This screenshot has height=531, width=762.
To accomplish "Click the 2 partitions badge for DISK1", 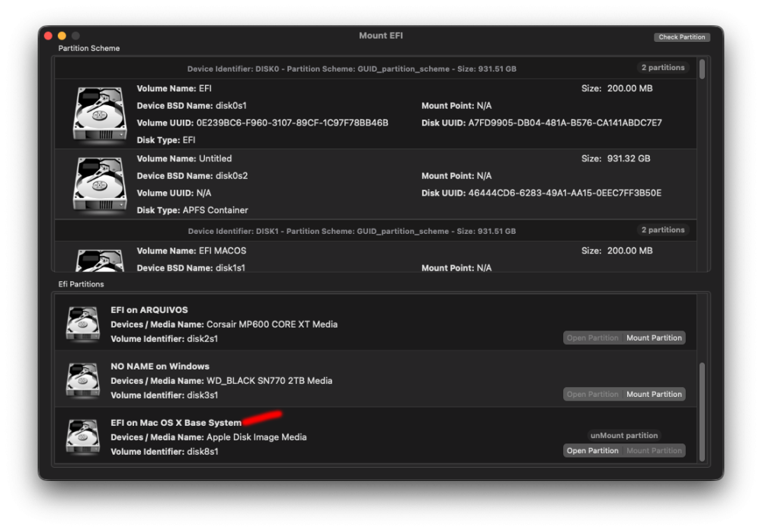I will [663, 230].
